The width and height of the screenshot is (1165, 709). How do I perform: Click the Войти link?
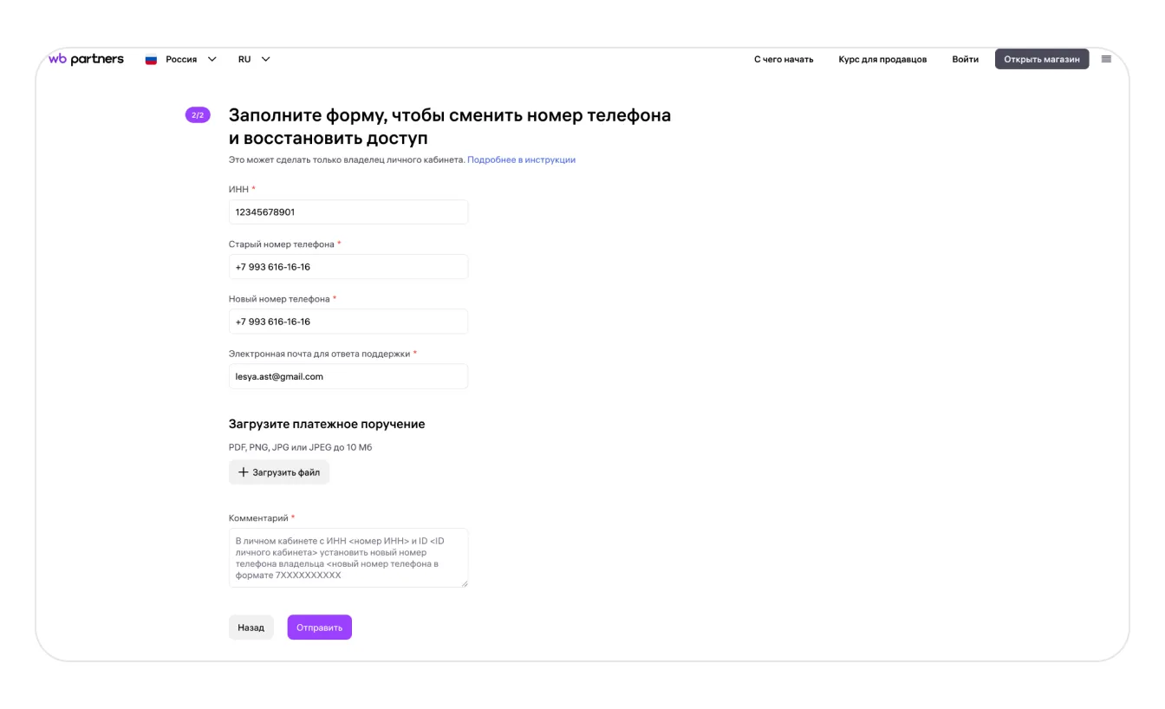pyautogui.click(x=965, y=60)
